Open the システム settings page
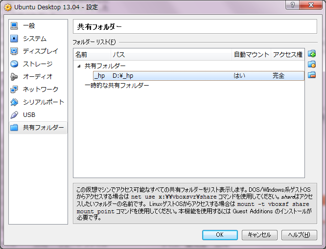Viewport: 326px width, 249px height. coord(35,39)
